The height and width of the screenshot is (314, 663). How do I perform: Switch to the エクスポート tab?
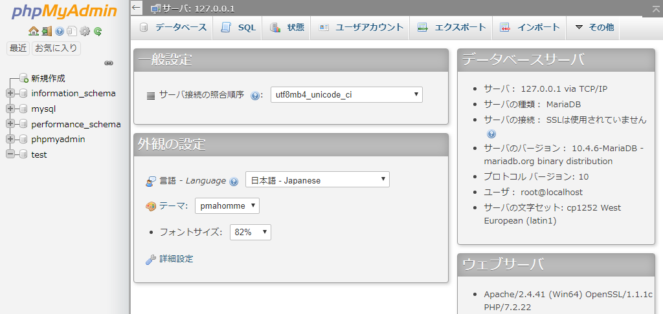coord(451,27)
